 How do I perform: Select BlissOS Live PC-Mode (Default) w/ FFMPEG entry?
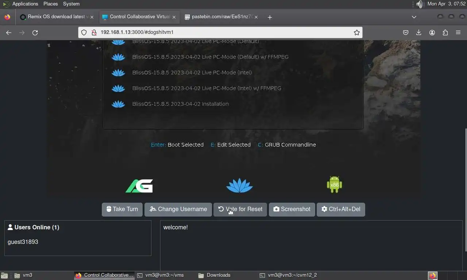(210, 57)
